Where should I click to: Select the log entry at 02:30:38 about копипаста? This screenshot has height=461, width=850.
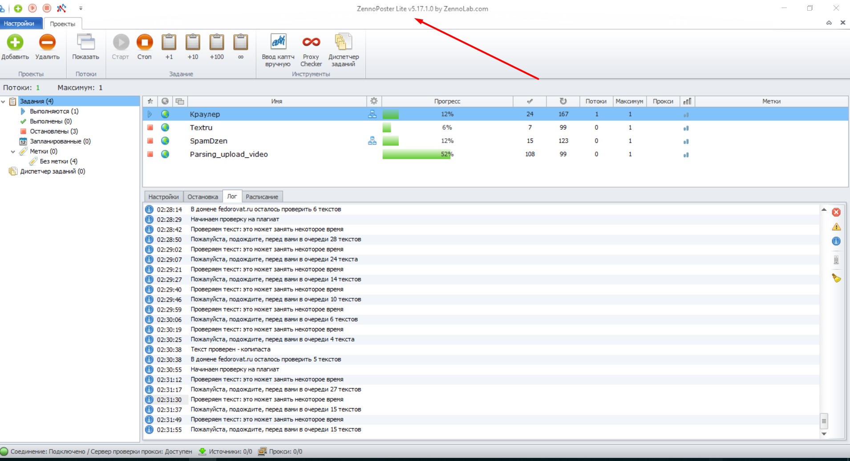pos(482,349)
